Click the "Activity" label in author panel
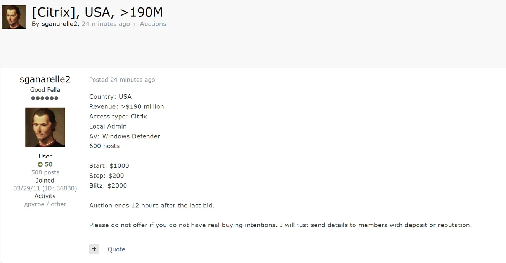Screen dimensions: 506x263 45,196
